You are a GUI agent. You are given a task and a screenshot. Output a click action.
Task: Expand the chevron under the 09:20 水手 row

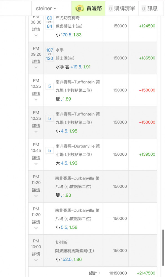(36, 68)
